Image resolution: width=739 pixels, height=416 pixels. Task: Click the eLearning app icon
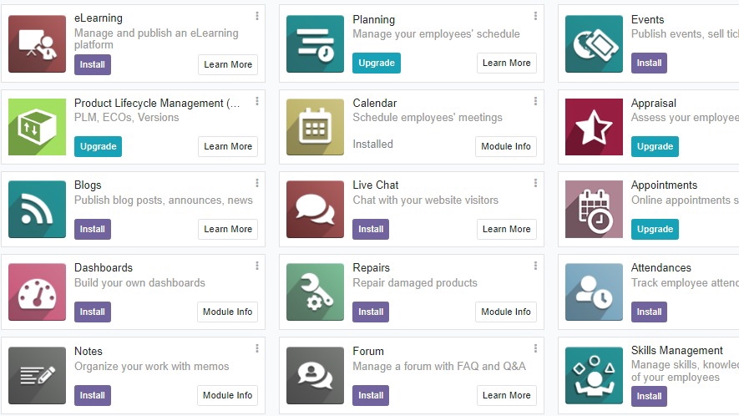click(37, 44)
